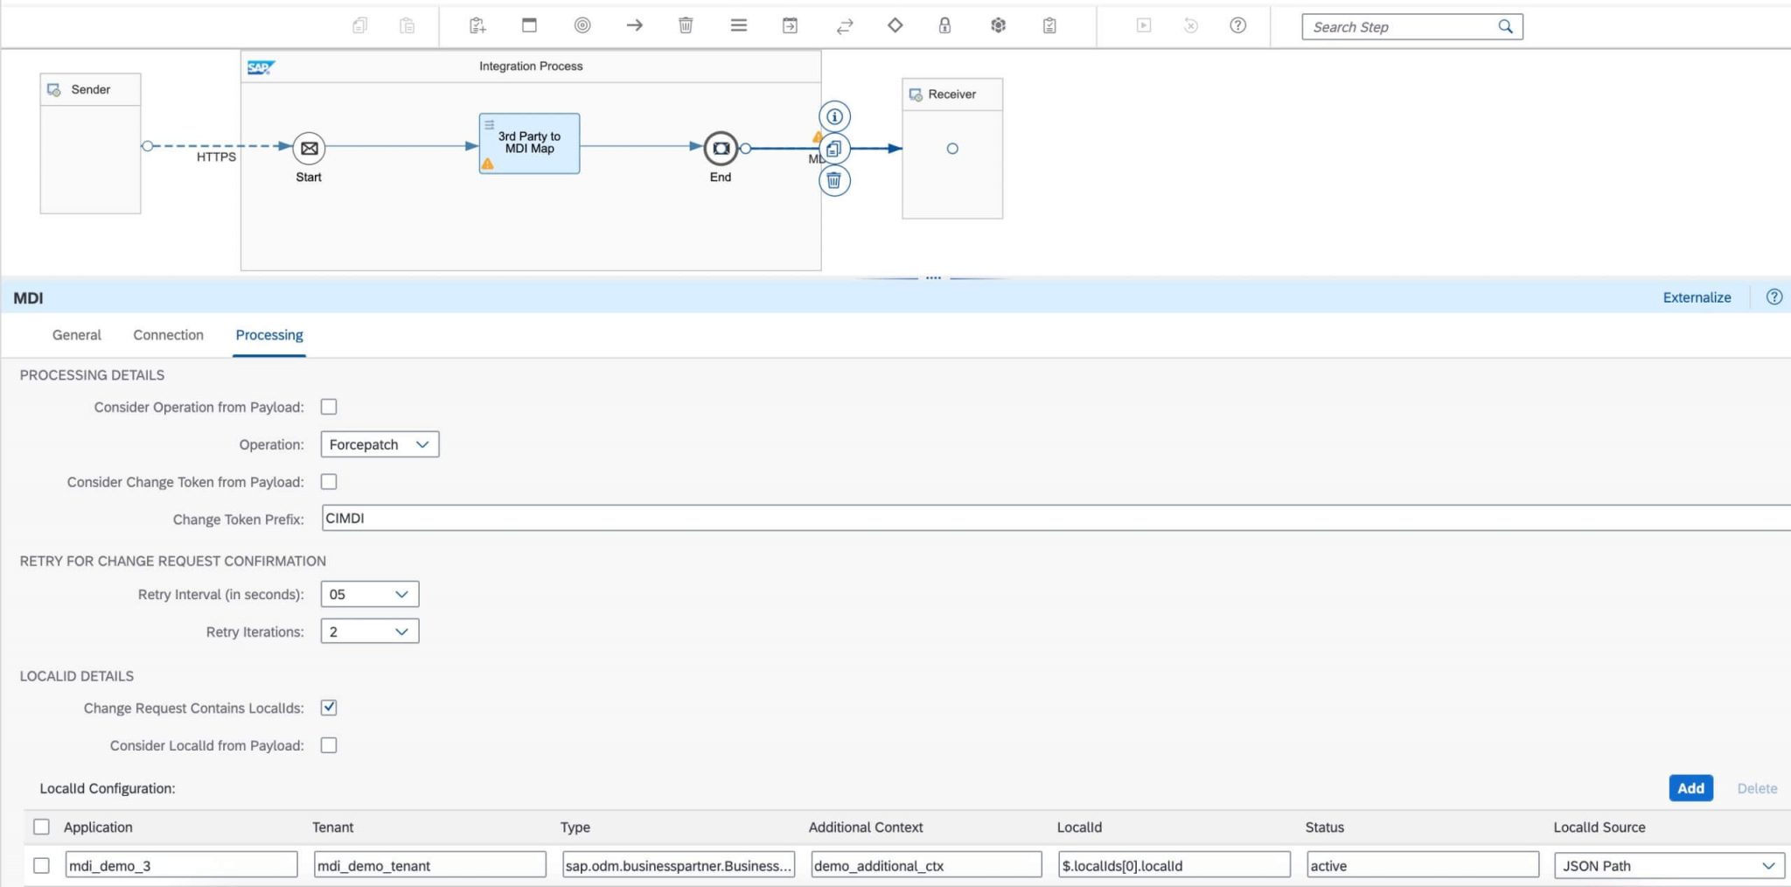Open the help question mark icon
This screenshot has width=1791, height=887.
click(x=1237, y=25)
